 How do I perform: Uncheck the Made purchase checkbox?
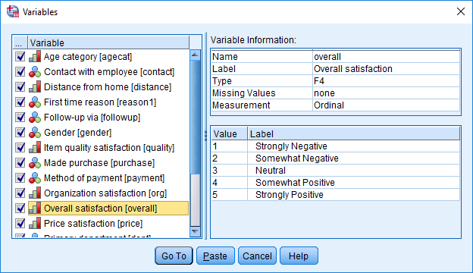(x=20, y=163)
